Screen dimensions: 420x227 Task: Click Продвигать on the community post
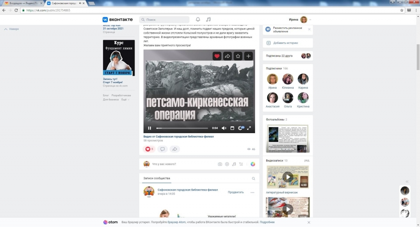pyautogui.click(x=236, y=192)
